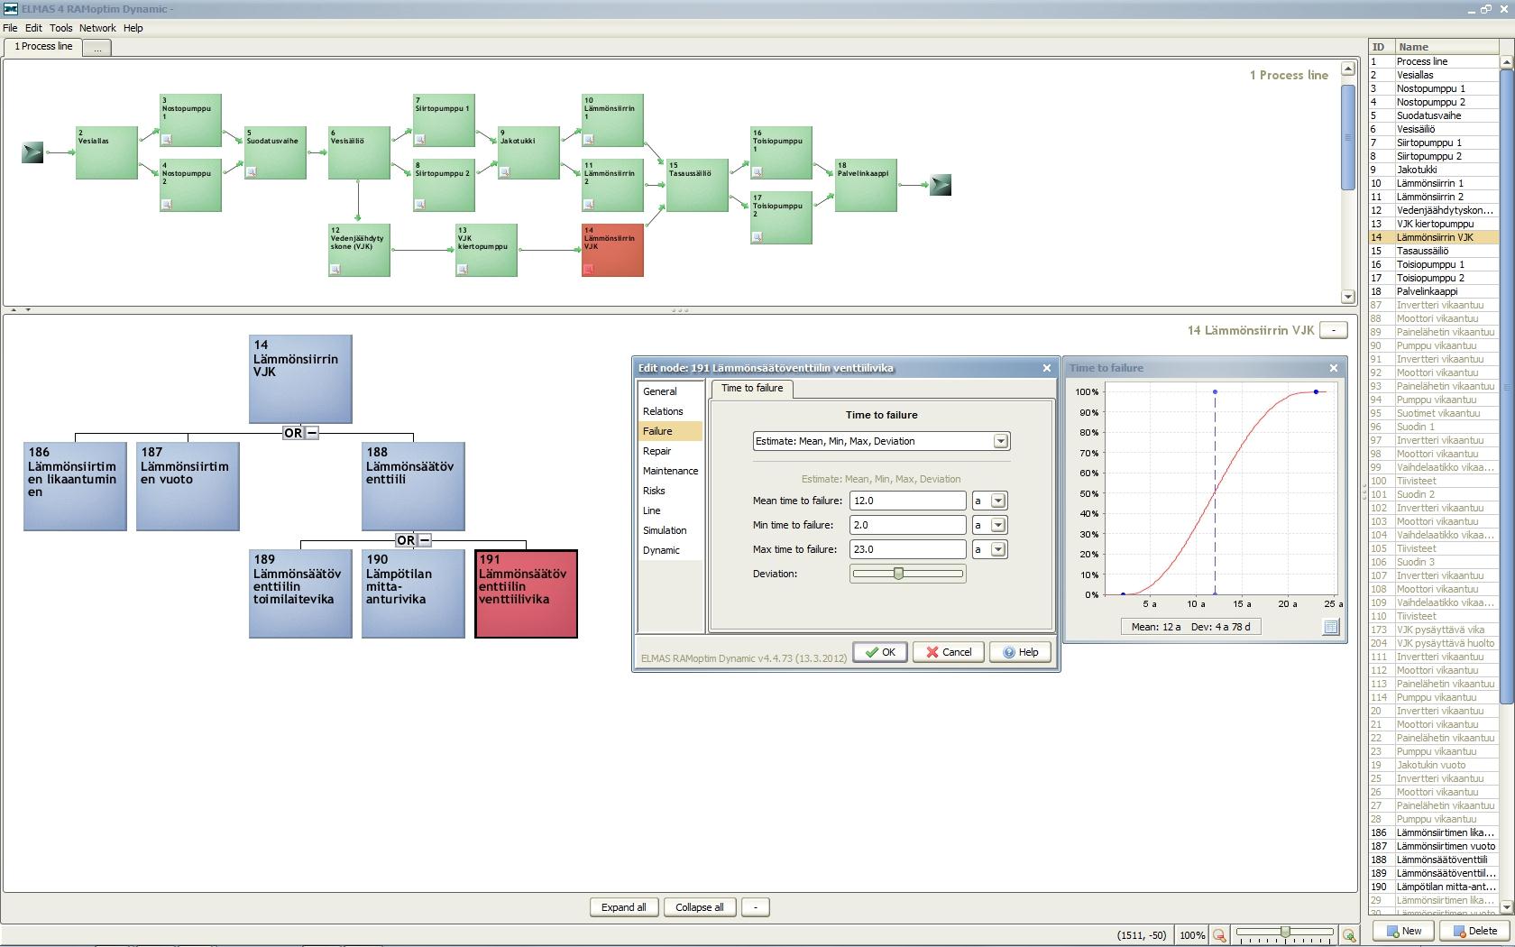Open magnifier icon on Siirtopumppu 1 block
Image resolution: width=1515 pixels, height=947 pixels.
point(420,139)
